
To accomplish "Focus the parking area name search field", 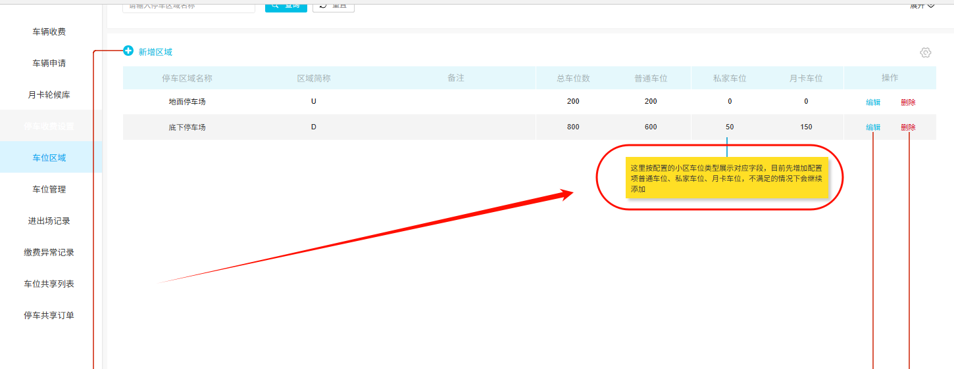I will pyautogui.click(x=189, y=7).
